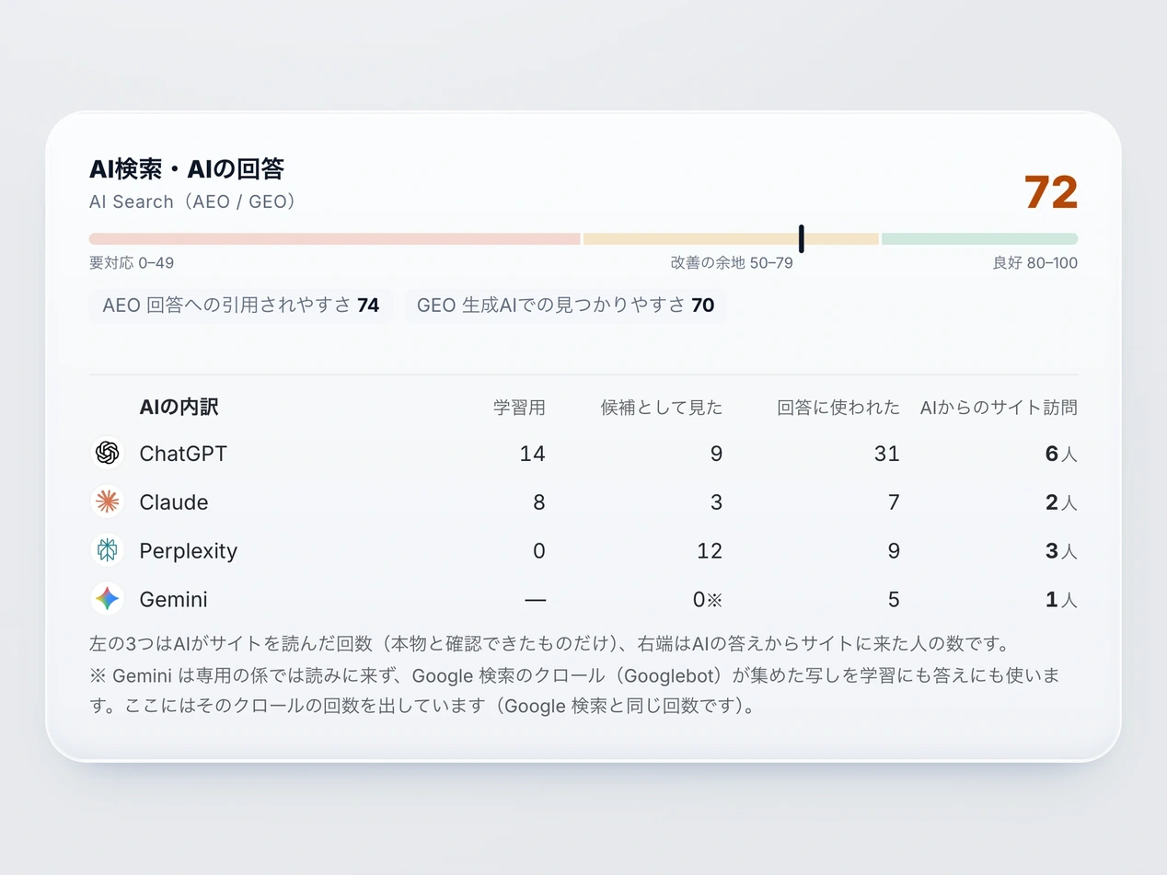Click the Perplexity logo icon
Viewport: 1167px width, 875px height.
(108, 550)
